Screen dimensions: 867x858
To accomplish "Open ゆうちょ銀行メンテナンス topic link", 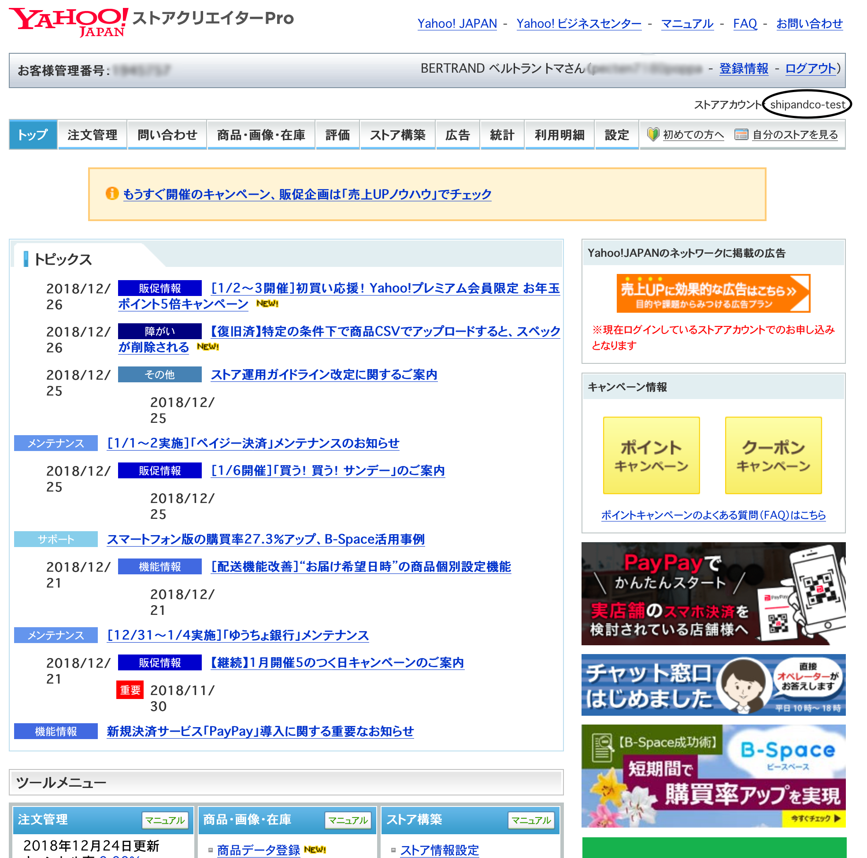I will pyautogui.click(x=238, y=636).
